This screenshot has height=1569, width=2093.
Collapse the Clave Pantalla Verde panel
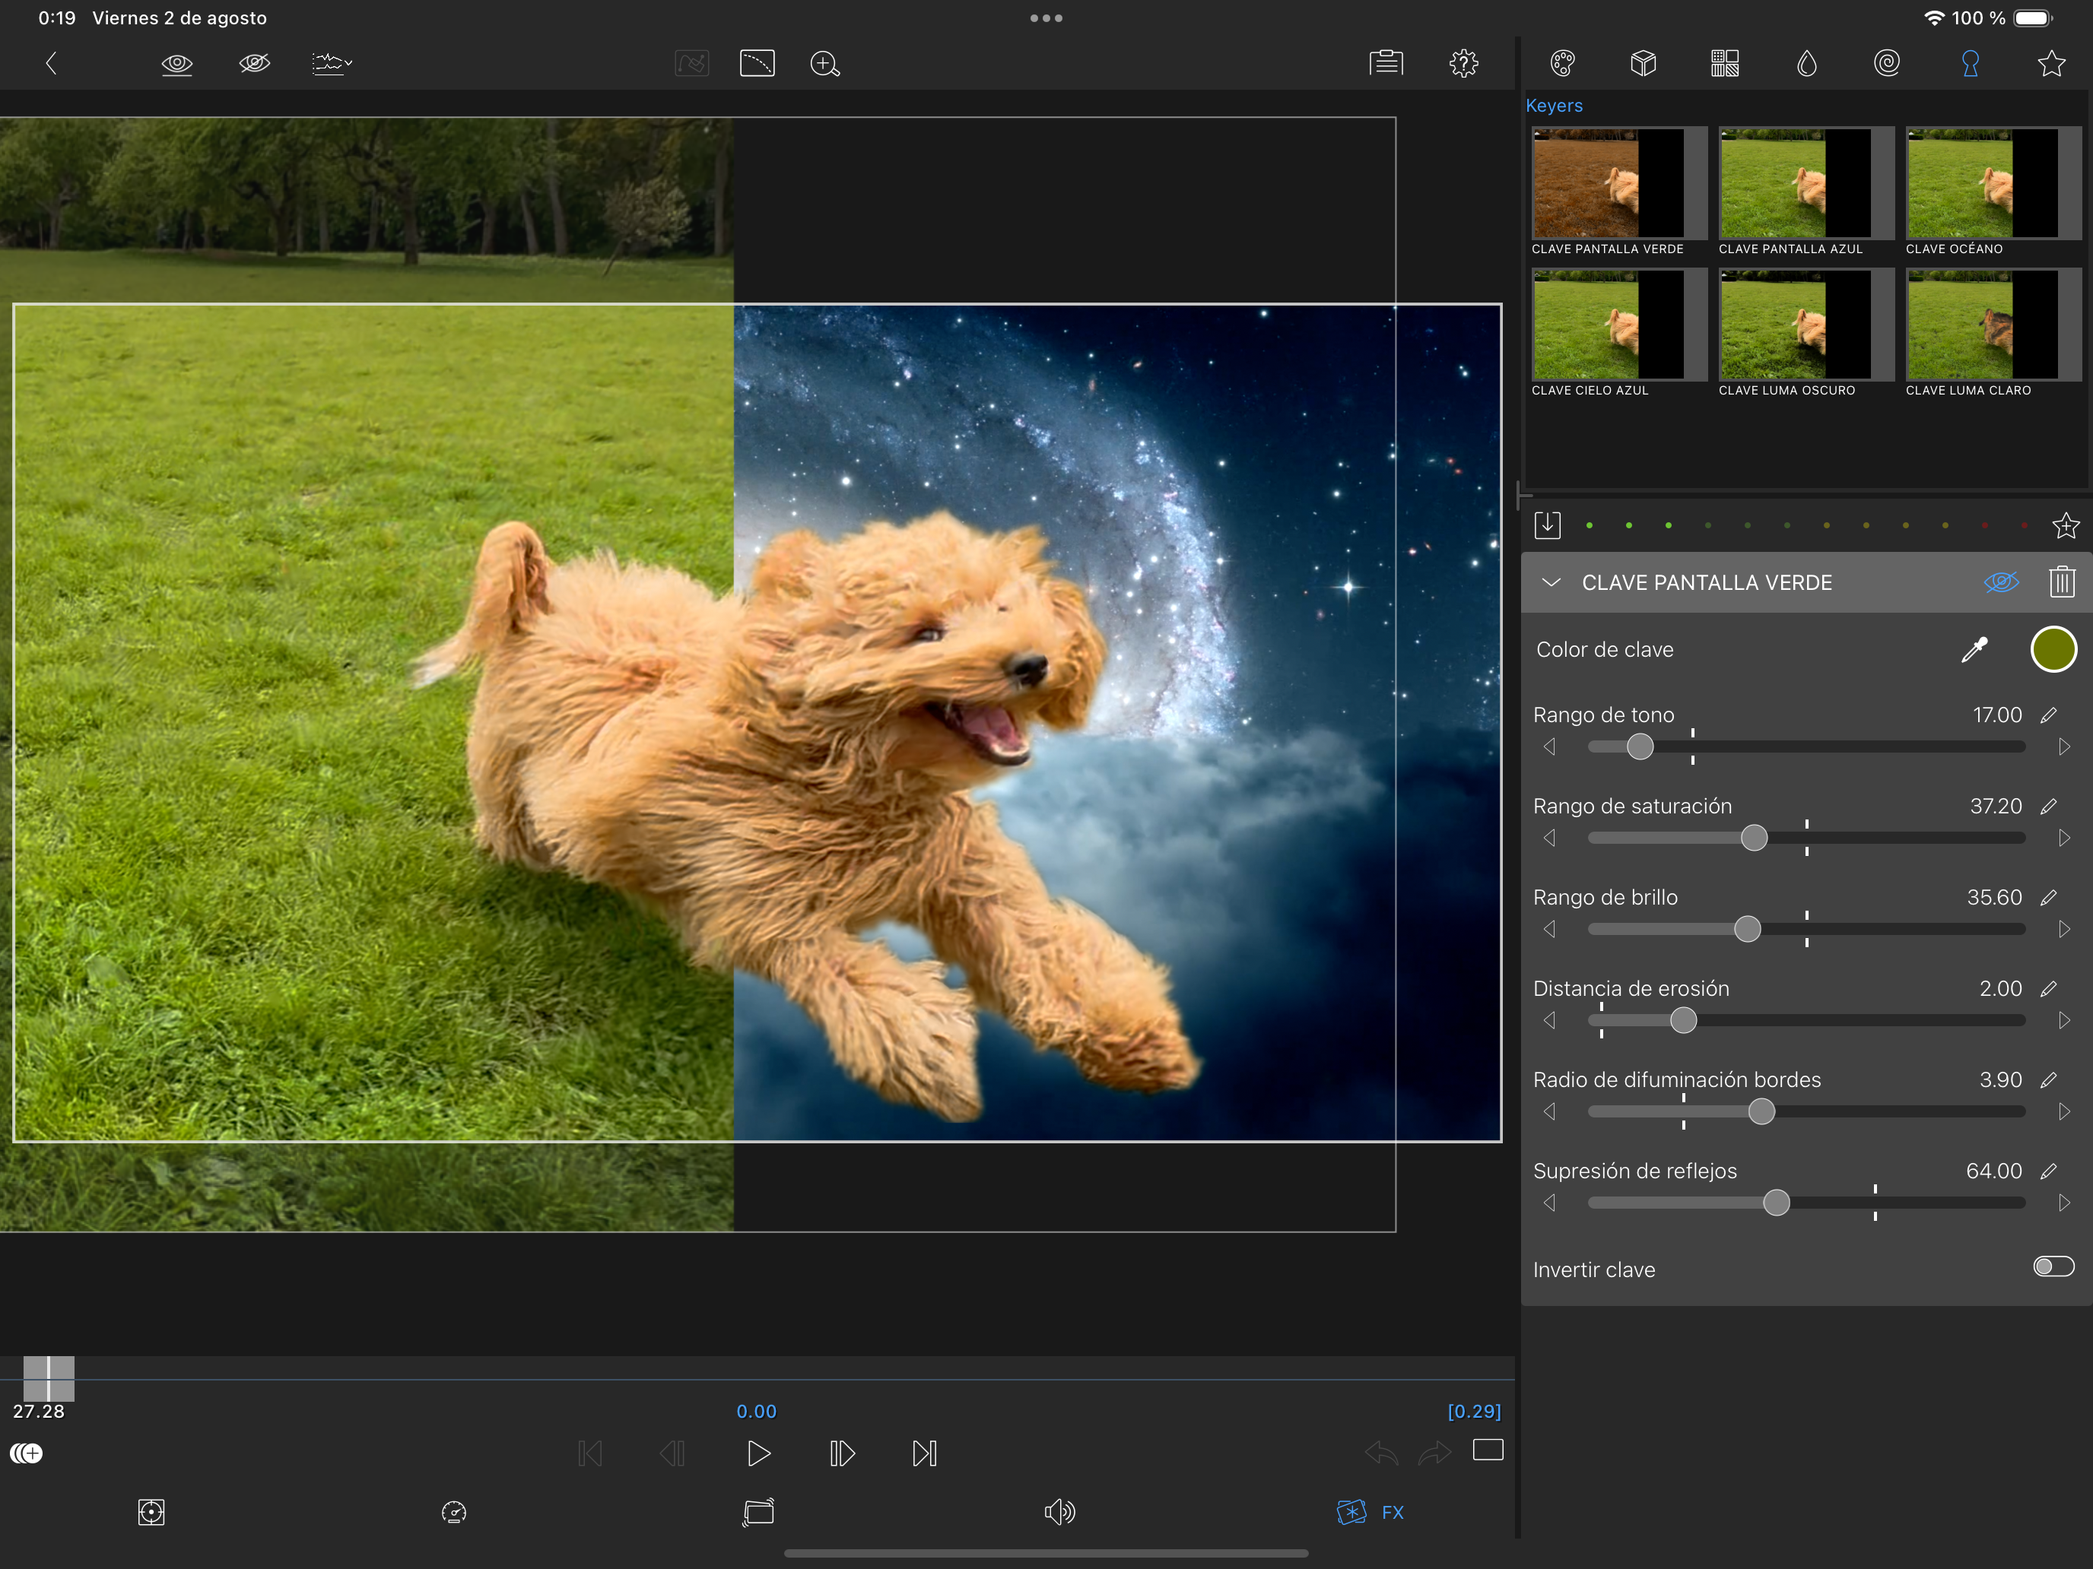coord(1551,582)
